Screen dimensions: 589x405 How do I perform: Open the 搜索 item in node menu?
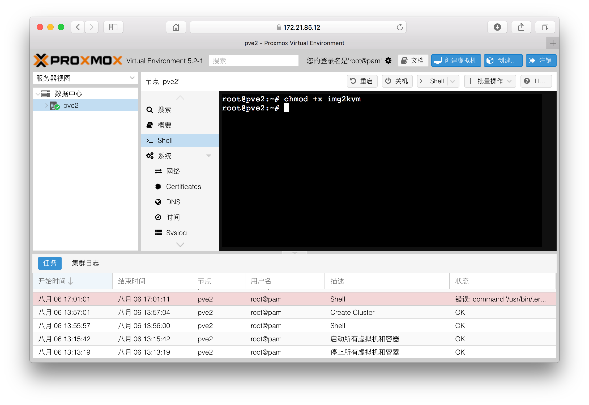click(x=180, y=110)
